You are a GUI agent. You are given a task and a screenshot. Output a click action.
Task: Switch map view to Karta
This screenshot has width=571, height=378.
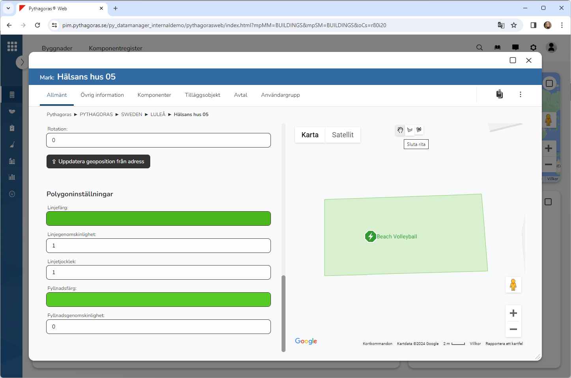(x=310, y=135)
